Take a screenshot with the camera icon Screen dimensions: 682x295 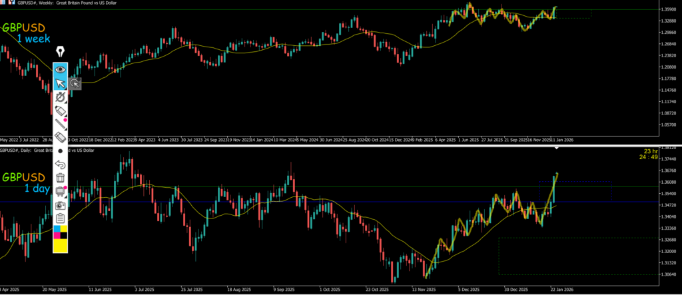coord(61,205)
